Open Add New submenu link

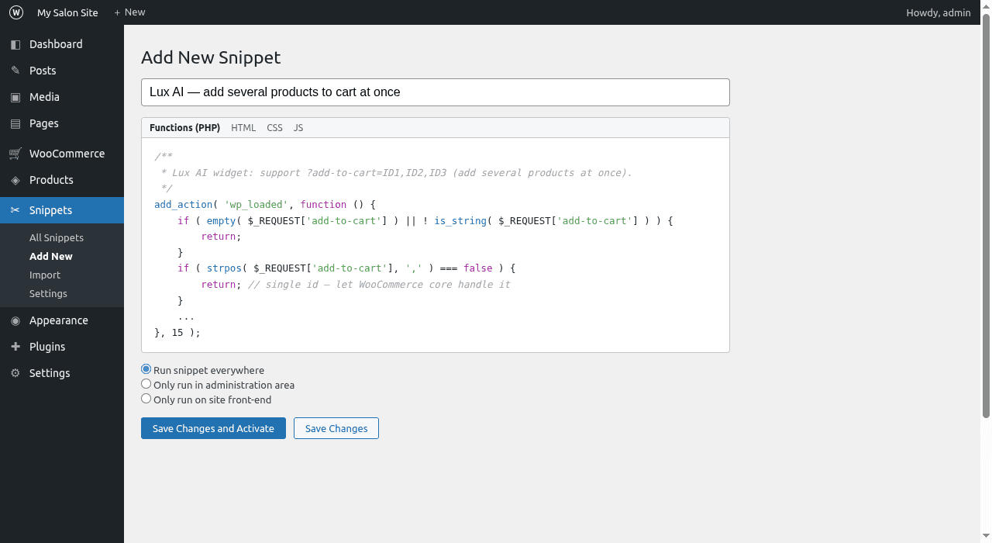point(51,257)
